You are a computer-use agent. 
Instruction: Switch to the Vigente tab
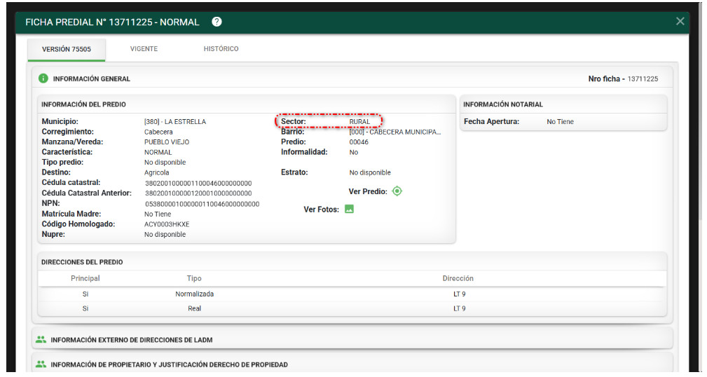(x=144, y=49)
